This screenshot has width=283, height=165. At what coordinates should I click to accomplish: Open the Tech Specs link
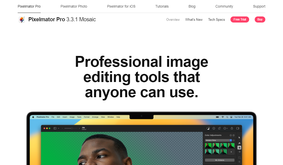(216, 19)
